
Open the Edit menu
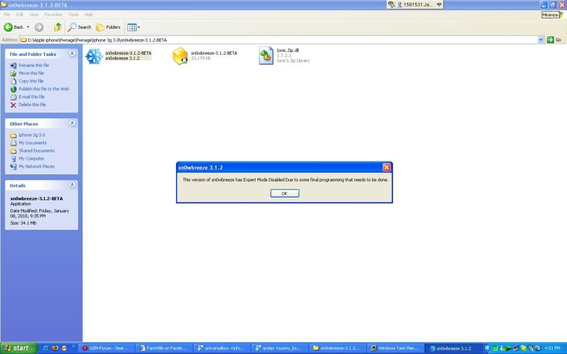pos(19,14)
